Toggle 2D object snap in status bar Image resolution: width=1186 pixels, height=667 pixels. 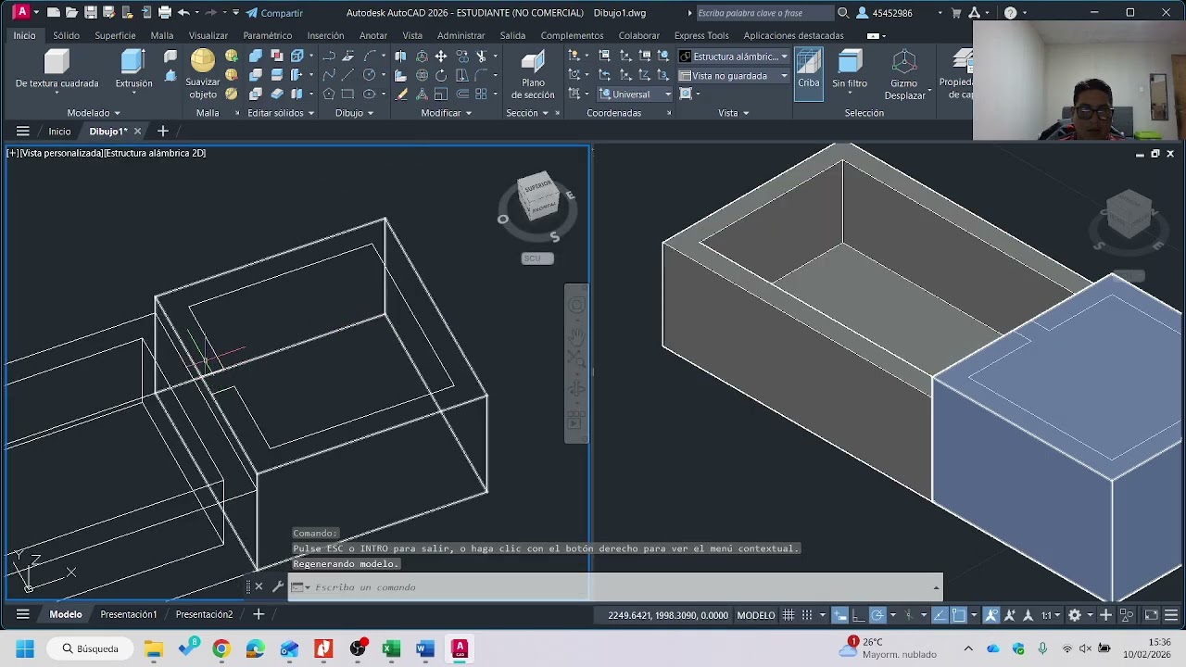958,614
